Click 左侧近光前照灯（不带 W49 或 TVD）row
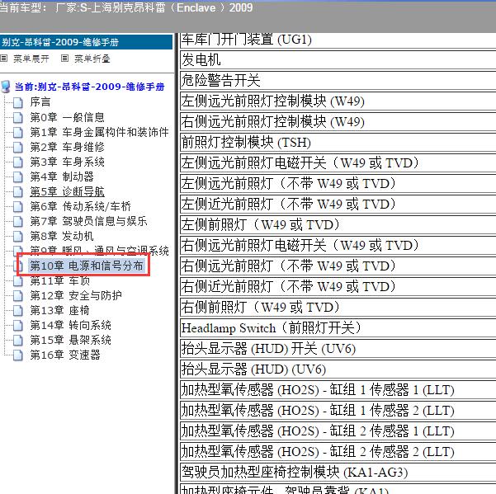Viewport: 496px width, 494px height. click(338, 205)
